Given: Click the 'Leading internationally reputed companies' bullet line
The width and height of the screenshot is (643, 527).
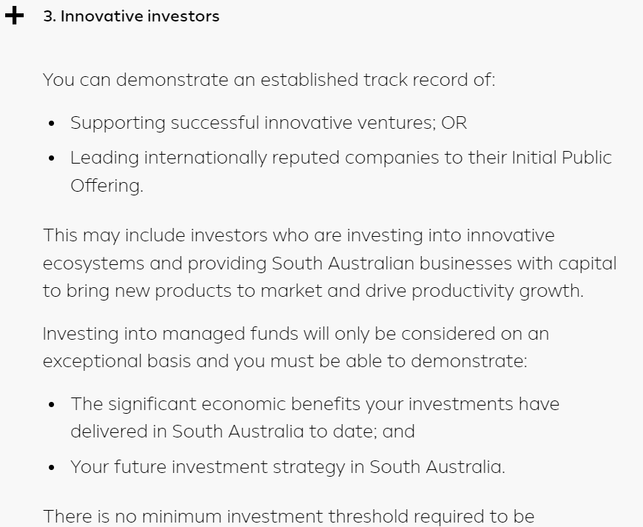Looking at the screenshot, I should 341,158.
